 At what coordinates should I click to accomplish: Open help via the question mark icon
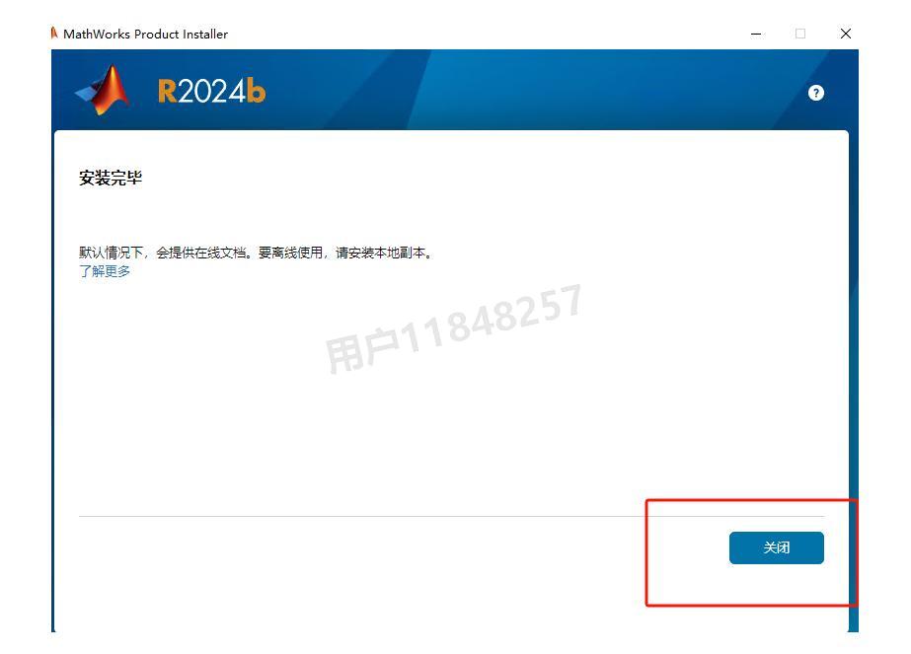click(x=815, y=93)
